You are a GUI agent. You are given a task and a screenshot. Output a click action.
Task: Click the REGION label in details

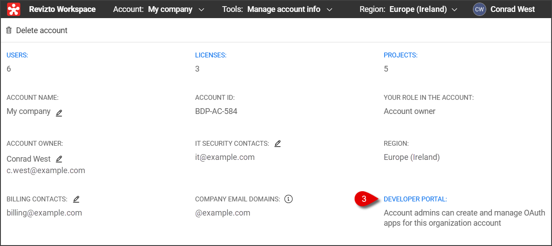click(x=396, y=144)
